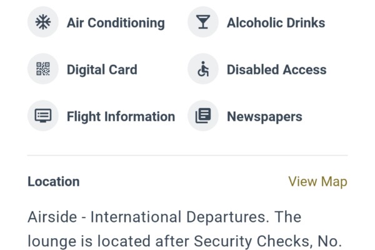Click the divider line above Location
Screen dimensions: 375x250
click(x=187, y=155)
